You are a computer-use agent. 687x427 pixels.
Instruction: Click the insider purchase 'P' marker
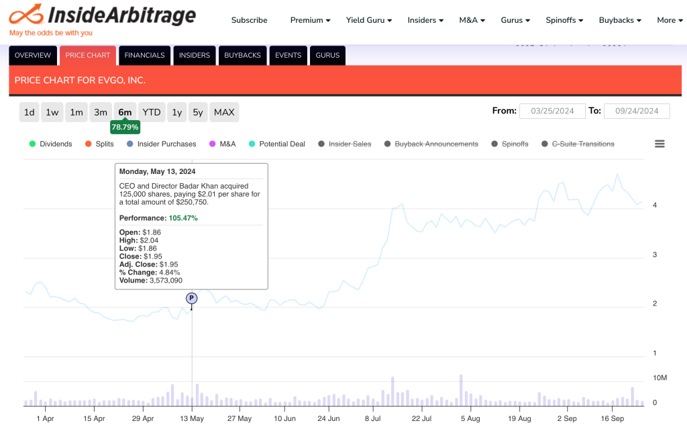(x=191, y=298)
